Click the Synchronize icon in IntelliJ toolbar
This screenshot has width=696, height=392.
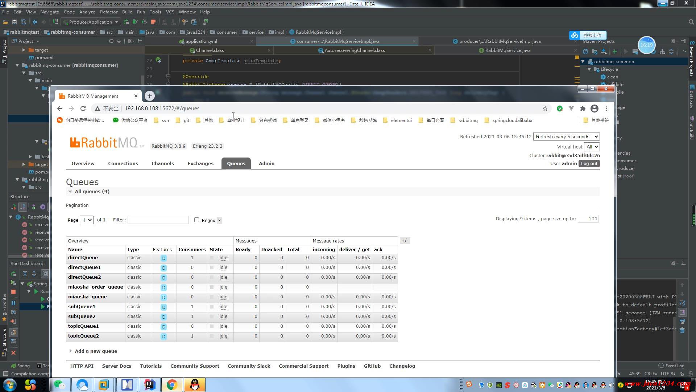[24, 22]
